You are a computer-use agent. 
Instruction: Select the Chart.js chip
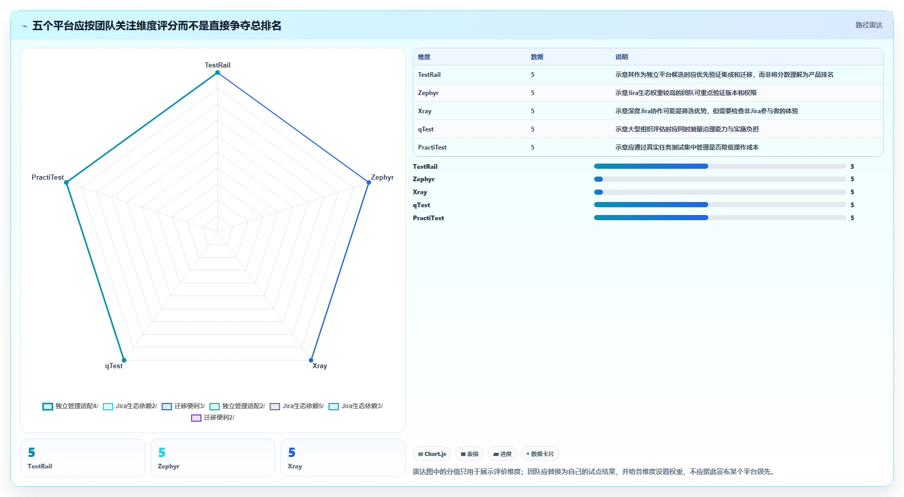pyautogui.click(x=432, y=454)
